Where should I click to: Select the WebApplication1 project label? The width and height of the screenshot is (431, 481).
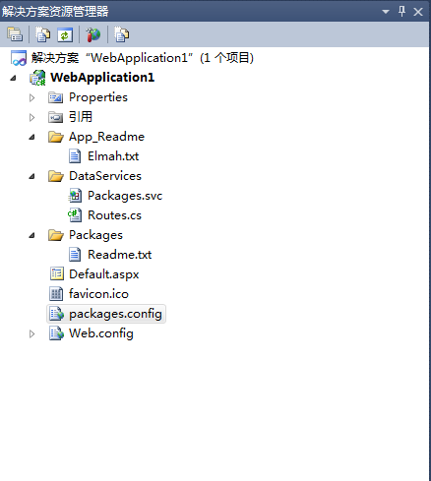pos(102,78)
